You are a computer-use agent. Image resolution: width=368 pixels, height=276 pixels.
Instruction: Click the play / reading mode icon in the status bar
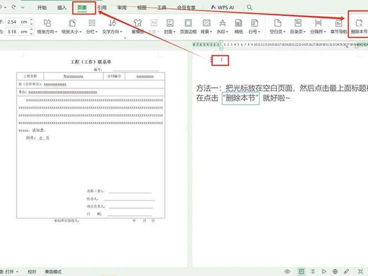tap(324, 271)
